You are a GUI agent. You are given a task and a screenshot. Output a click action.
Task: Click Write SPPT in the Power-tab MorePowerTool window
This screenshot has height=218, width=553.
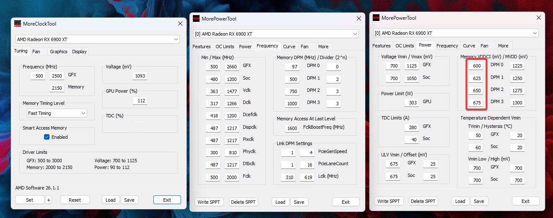tap(389, 201)
